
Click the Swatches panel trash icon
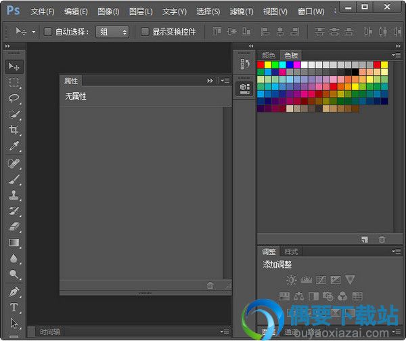click(x=382, y=239)
